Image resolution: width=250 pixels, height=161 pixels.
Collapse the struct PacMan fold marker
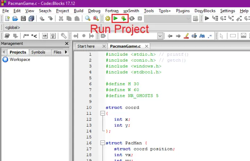coord(102,143)
